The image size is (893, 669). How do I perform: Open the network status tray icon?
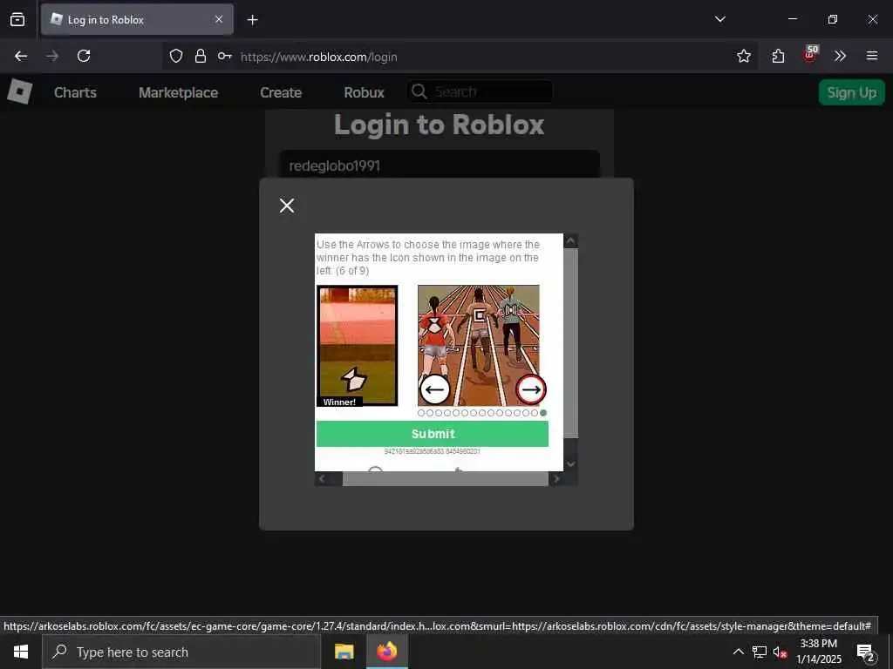coord(760,652)
